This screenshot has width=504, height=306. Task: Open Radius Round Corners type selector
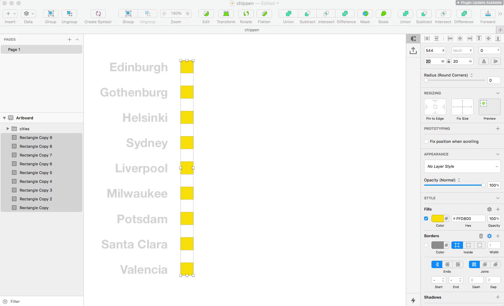[471, 75]
